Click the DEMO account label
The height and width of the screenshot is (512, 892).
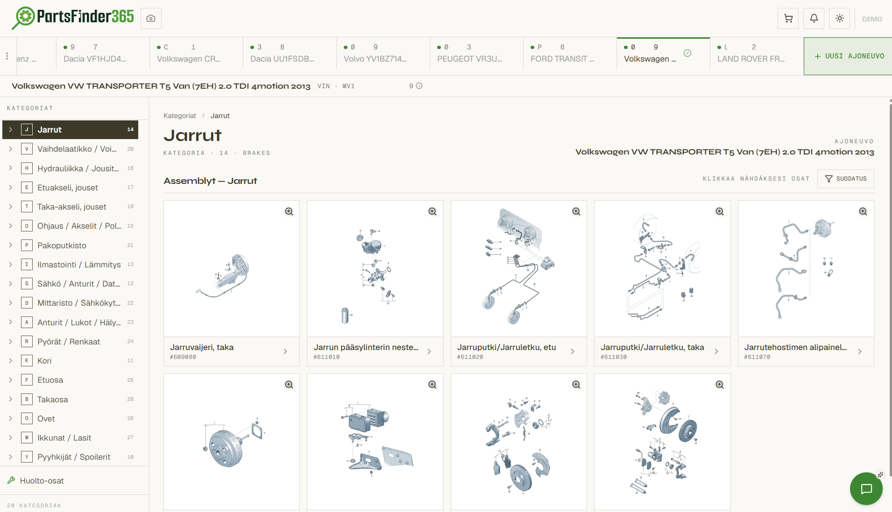[x=872, y=19]
